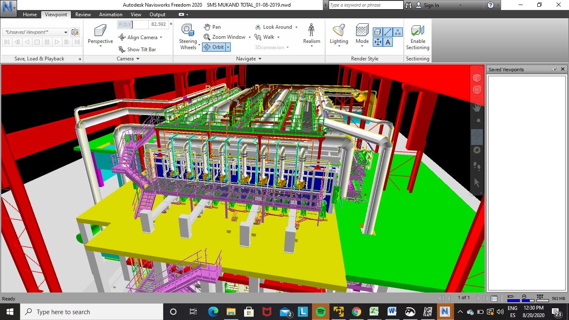Expand the Walk dropdown arrow
This screenshot has width=569, height=320.
(x=278, y=37)
